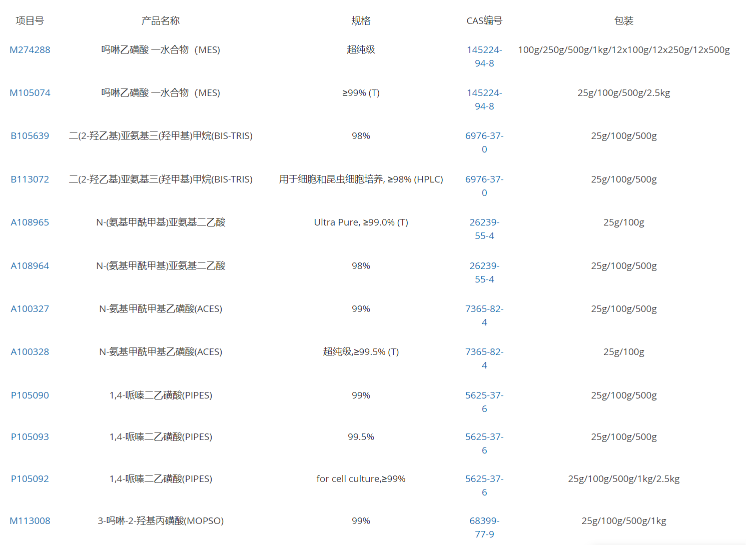Click CAS 7365-82-4 in A100327 row
The height and width of the screenshot is (545, 746).
click(484, 315)
